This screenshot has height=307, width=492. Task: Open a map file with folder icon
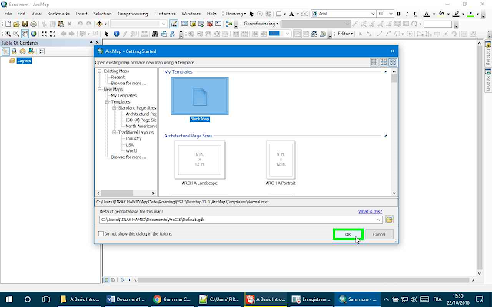click(16, 24)
